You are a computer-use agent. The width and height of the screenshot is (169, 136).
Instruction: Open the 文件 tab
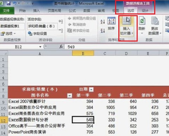(7, 11)
